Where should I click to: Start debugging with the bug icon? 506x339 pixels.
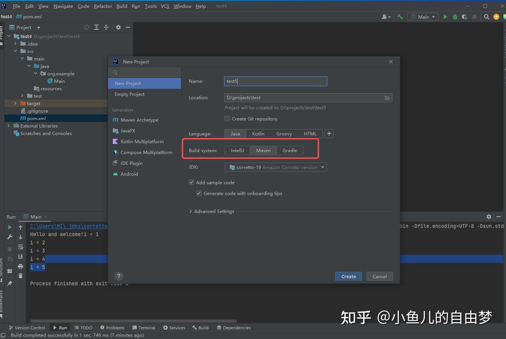coord(455,17)
